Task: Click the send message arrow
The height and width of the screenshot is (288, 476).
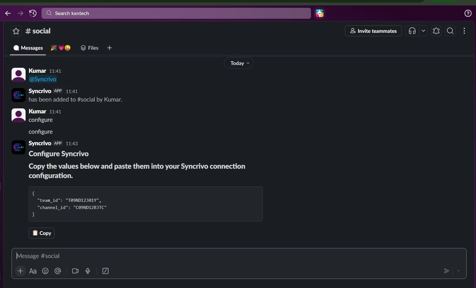Action: click(447, 271)
